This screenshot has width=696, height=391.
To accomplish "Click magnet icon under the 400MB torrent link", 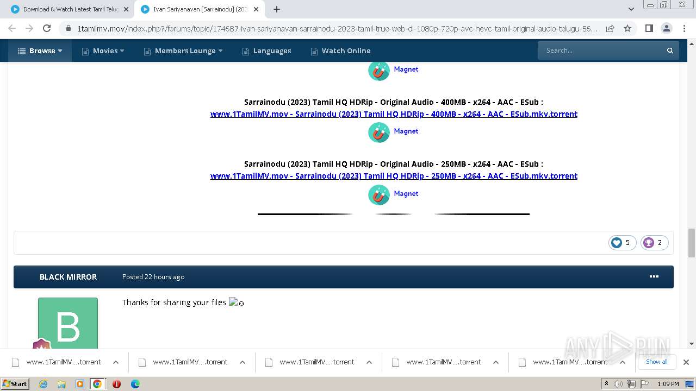I will pyautogui.click(x=379, y=133).
